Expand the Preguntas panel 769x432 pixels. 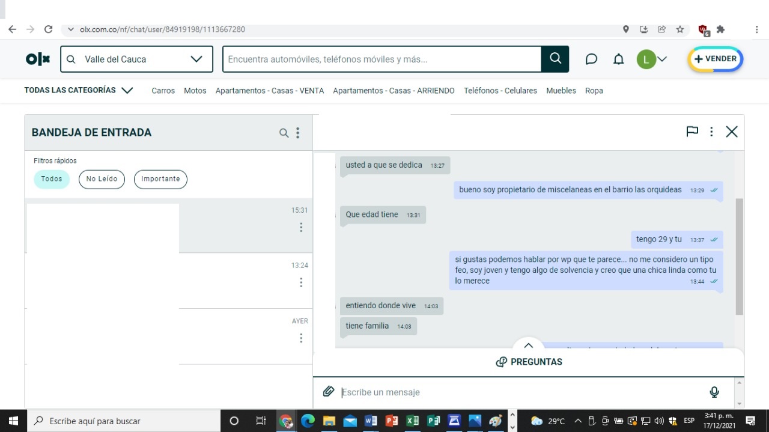click(x=529, y=362)
